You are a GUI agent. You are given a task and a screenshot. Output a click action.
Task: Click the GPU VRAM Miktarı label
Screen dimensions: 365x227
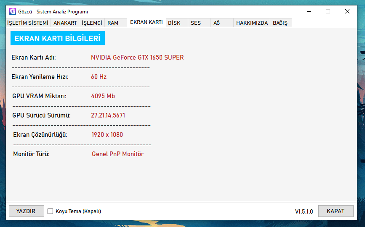point(39,96)
